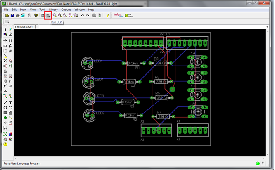Screen dimensions: 275x170
Task: Click the Print icon in the toolbar
Action: tap(18, 15)
